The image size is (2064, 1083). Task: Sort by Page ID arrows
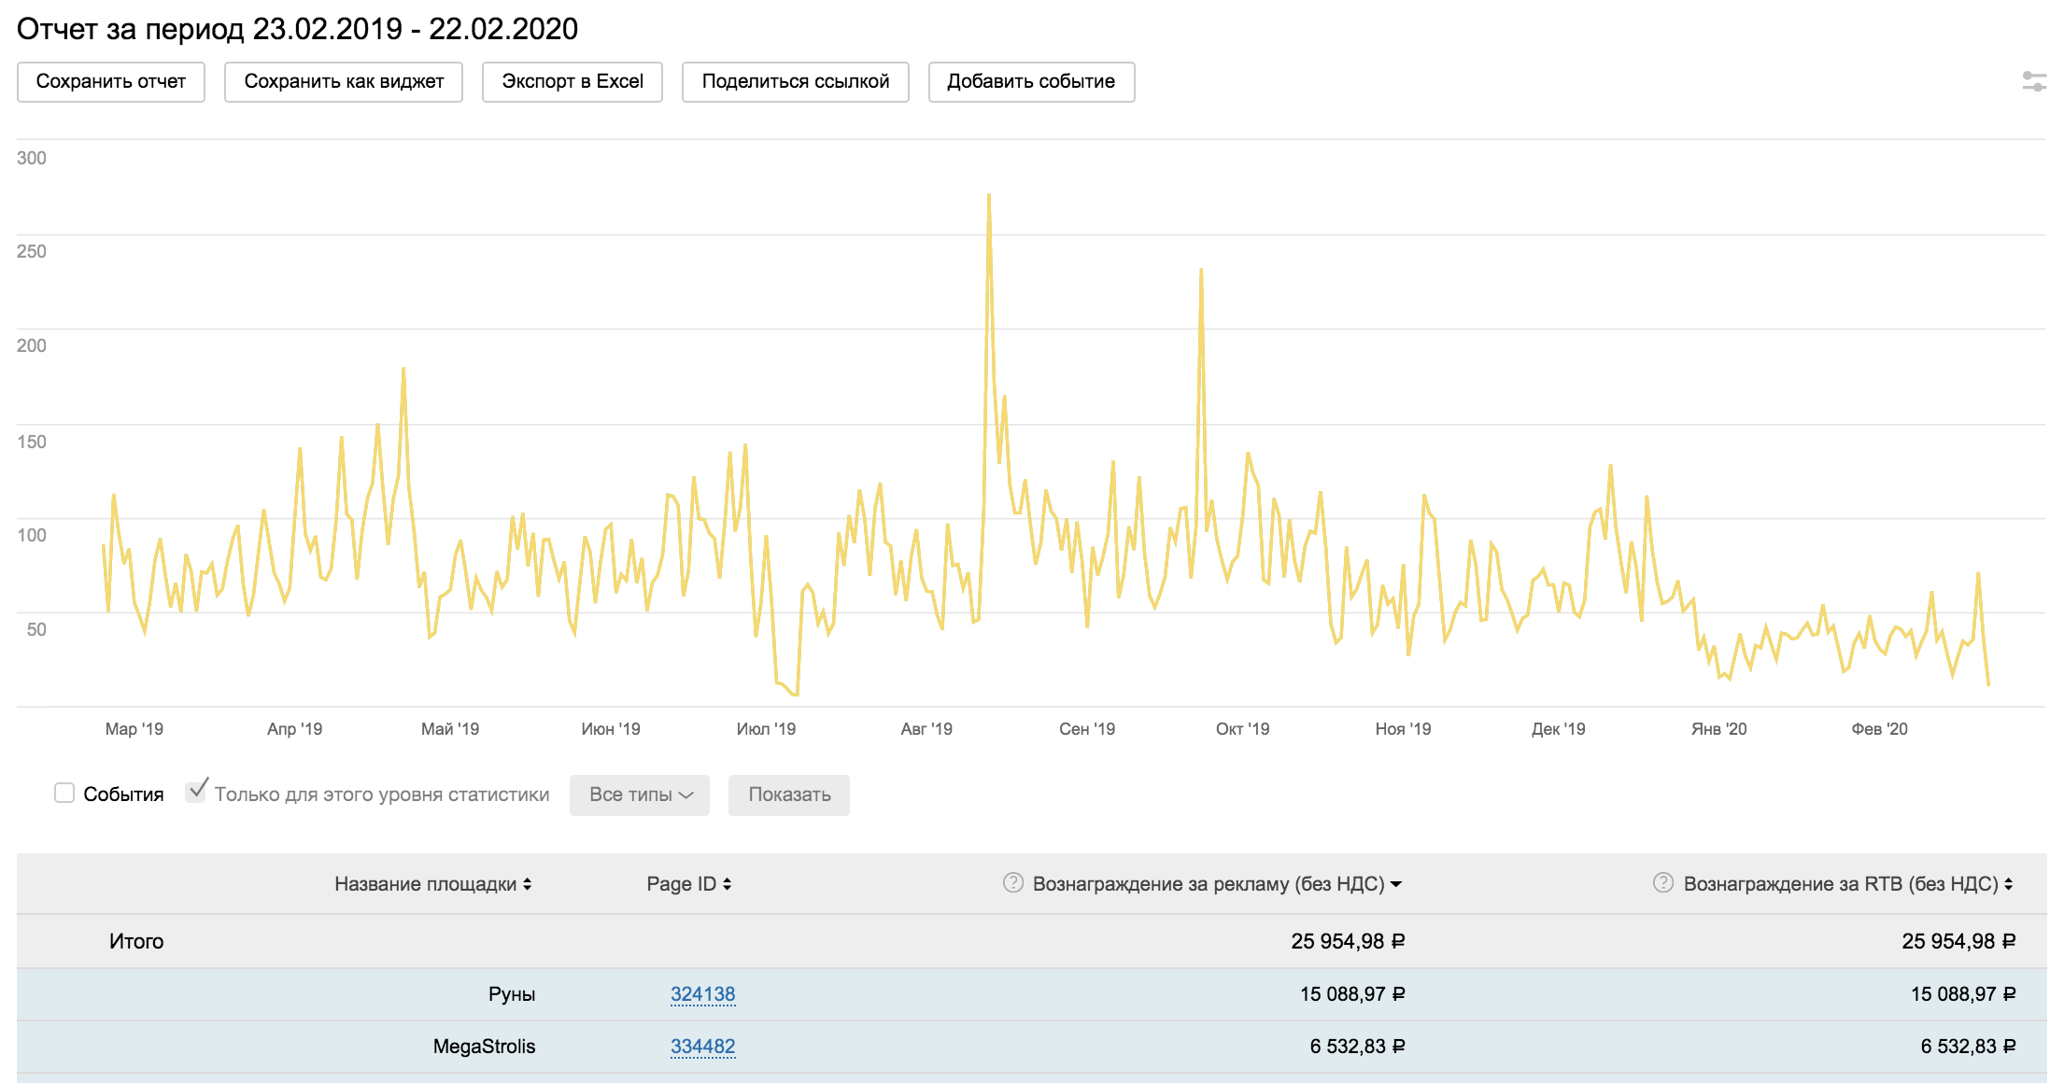click(728, 884)
